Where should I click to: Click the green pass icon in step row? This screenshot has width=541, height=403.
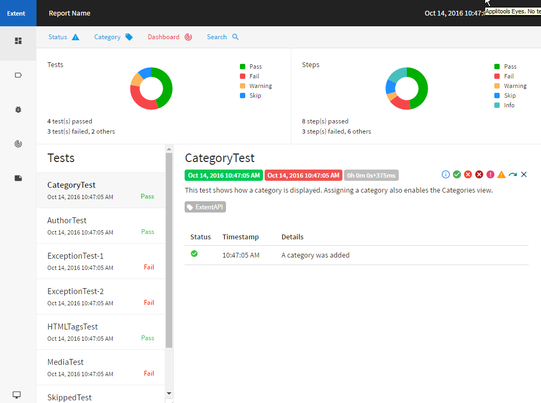pos(194,254)
